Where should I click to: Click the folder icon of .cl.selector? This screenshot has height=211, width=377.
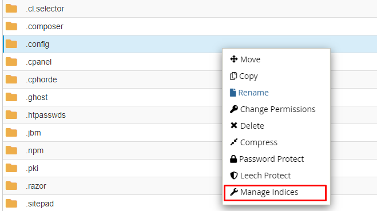[11, 9]
